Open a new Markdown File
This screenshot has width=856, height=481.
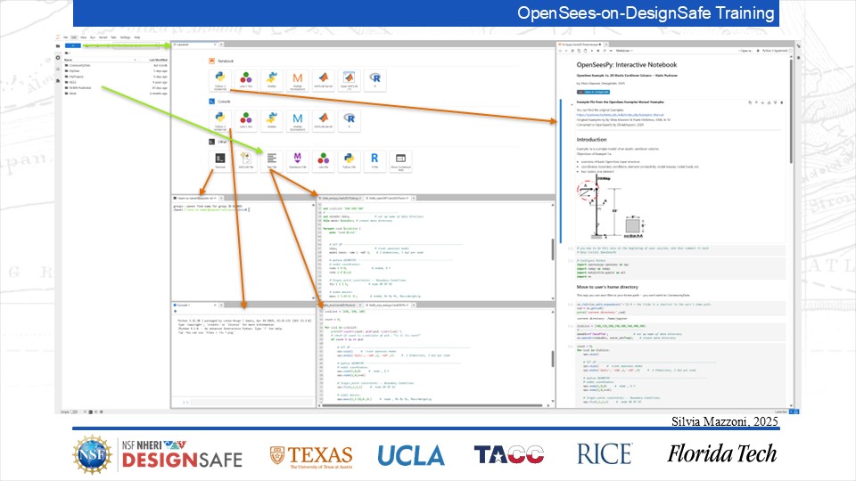click(x=298, y=158)
